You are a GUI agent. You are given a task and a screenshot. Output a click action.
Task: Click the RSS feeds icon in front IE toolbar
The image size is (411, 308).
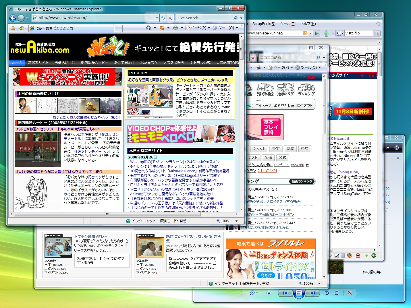162,28
